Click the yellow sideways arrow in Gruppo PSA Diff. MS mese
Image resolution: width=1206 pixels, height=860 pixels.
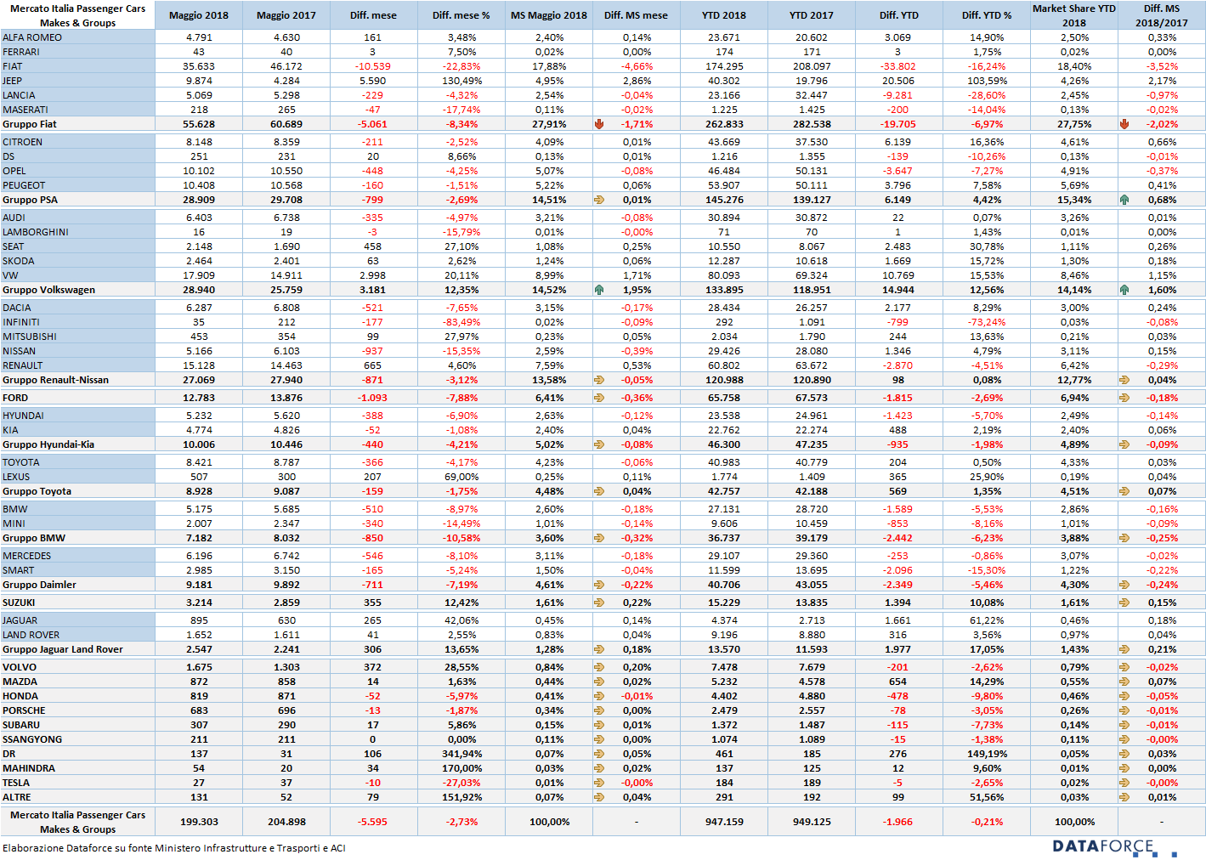coord(599,200)
